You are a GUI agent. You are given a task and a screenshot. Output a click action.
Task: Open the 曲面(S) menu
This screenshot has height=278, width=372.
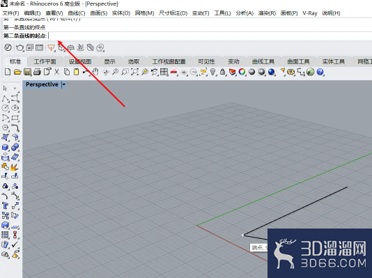point(99,13)
